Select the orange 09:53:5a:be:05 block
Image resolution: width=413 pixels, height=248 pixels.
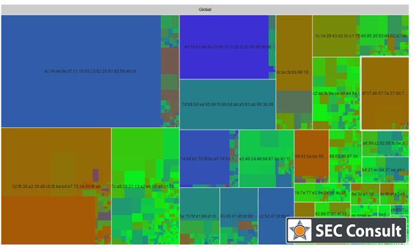[x=312, y=156]
